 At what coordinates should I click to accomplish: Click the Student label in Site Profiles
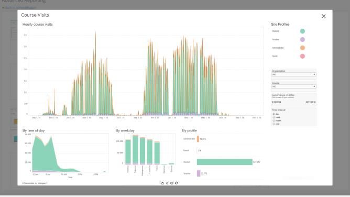click(276, 31)
